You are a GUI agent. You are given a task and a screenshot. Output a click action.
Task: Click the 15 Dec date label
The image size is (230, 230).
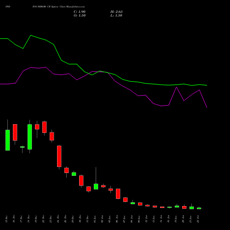[6, 219]
